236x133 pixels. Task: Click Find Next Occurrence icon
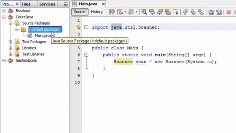(x=160, y=12)
